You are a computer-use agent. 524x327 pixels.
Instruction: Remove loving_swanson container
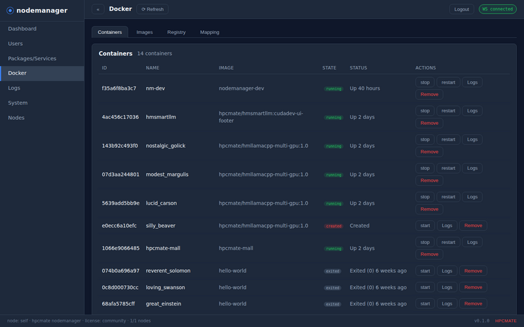[473, 287]
